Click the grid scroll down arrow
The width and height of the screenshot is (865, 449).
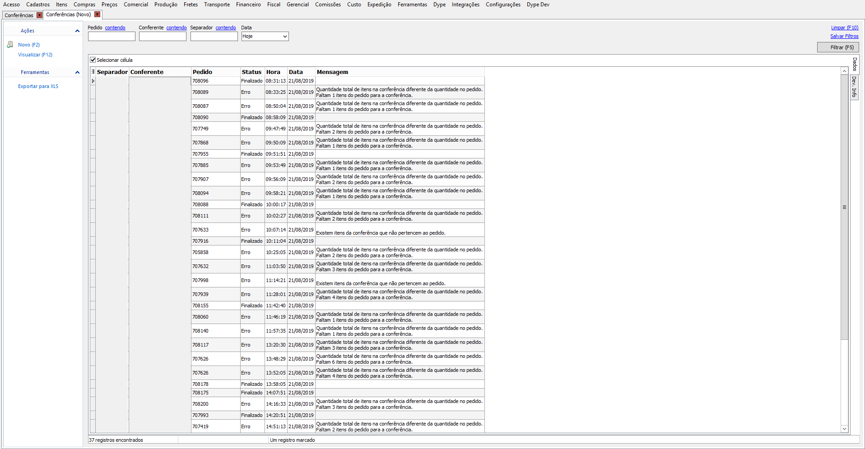pos(844,429)
